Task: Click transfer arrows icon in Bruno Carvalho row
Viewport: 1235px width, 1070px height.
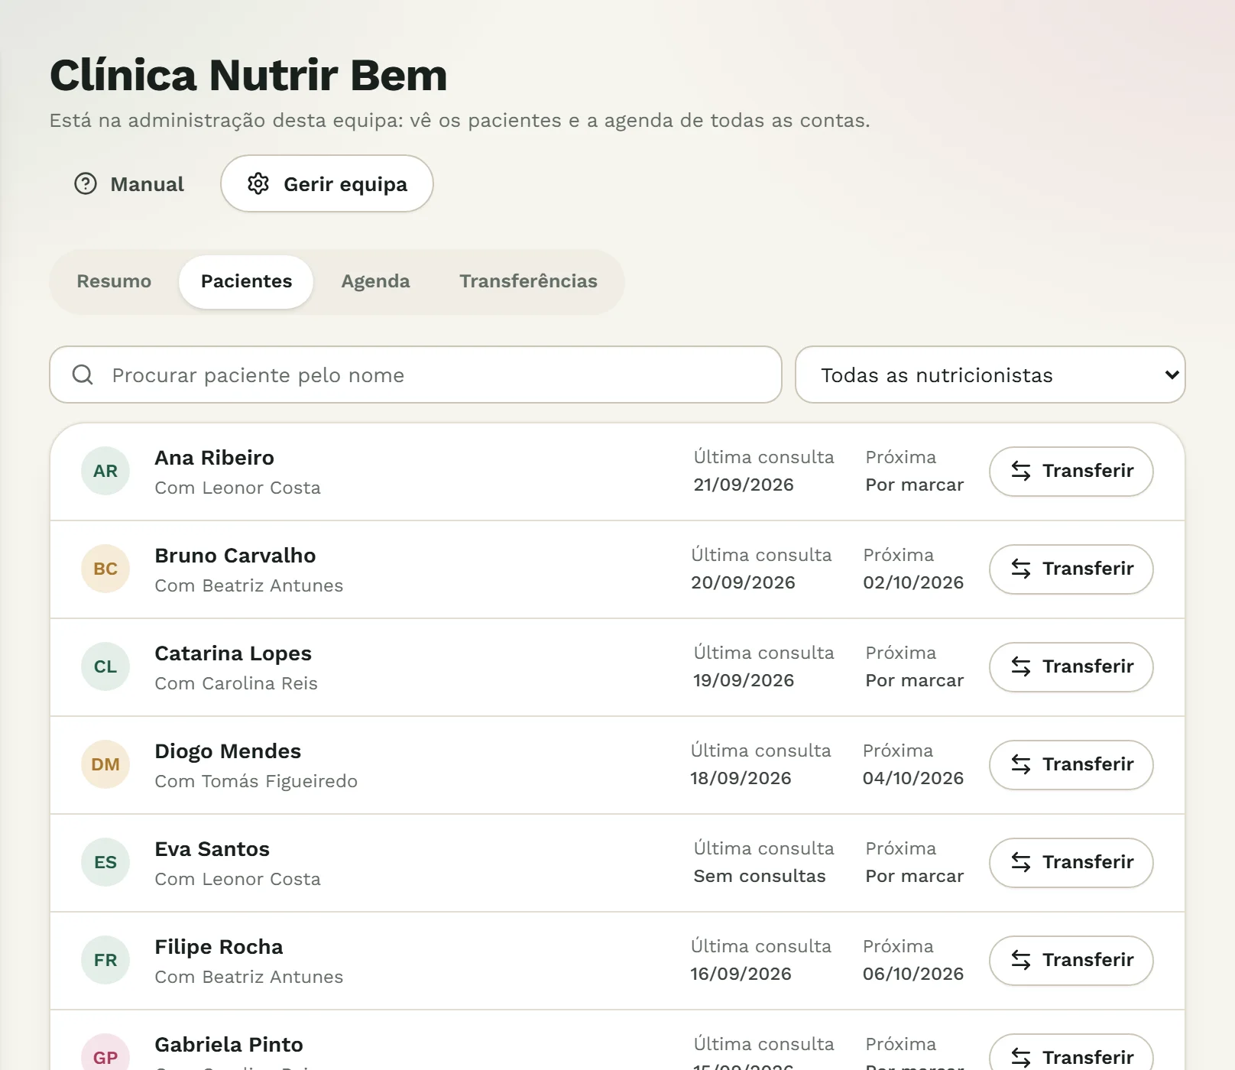Action: 1021,569
